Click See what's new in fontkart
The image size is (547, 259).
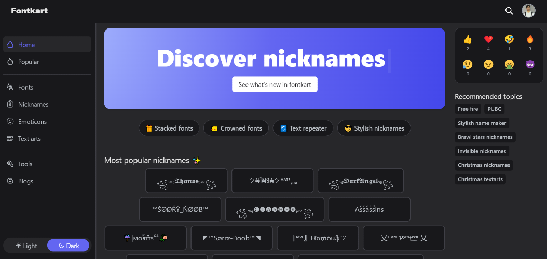pos(275,84)
